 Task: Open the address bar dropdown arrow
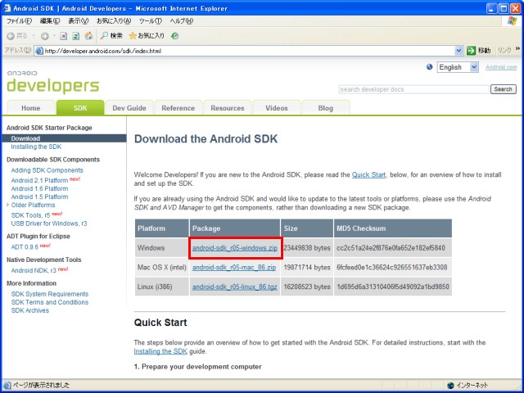click(458, 51)
